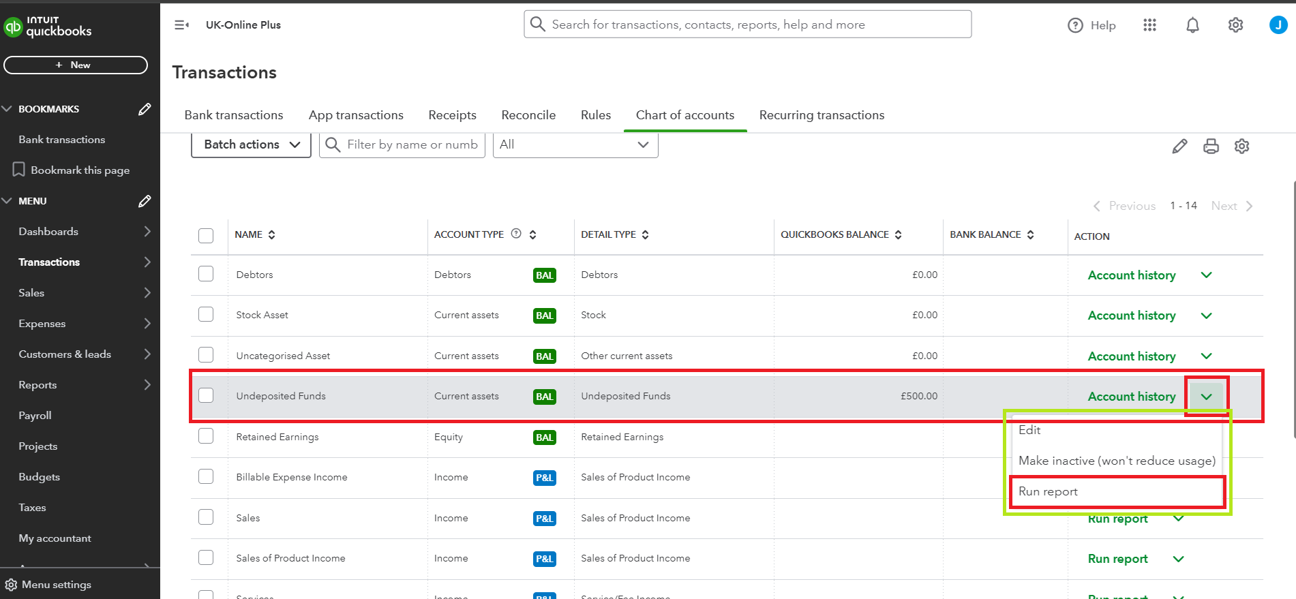Sort by Name column

271,234
